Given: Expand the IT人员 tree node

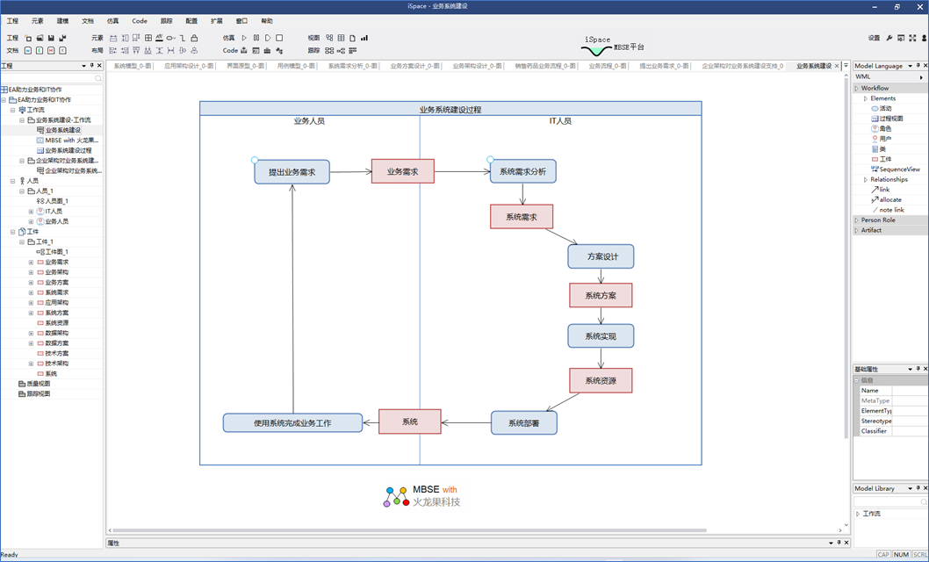Looking at the screenshot, I should (31, 212).
